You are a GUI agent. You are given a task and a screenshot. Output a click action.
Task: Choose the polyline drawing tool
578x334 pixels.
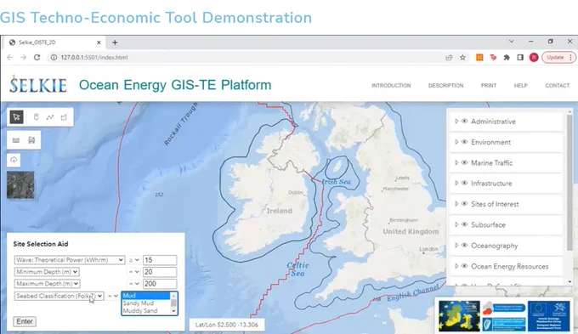pos(50,117)
